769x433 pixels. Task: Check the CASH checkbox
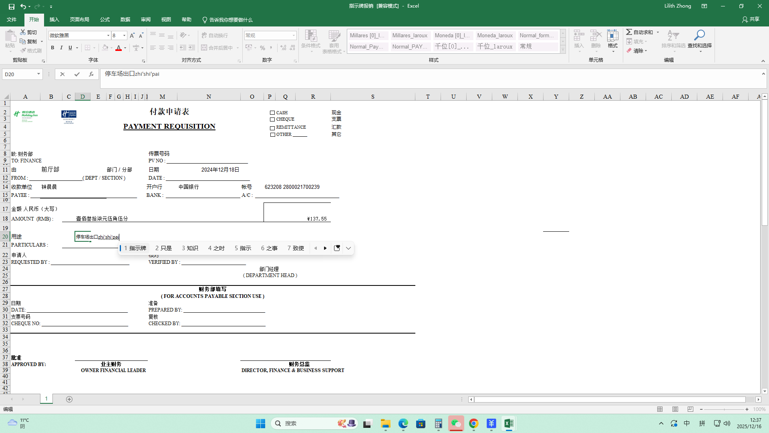point(272,113)
